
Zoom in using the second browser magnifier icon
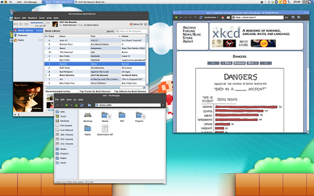pyautogui.click(x=299, y=17)
